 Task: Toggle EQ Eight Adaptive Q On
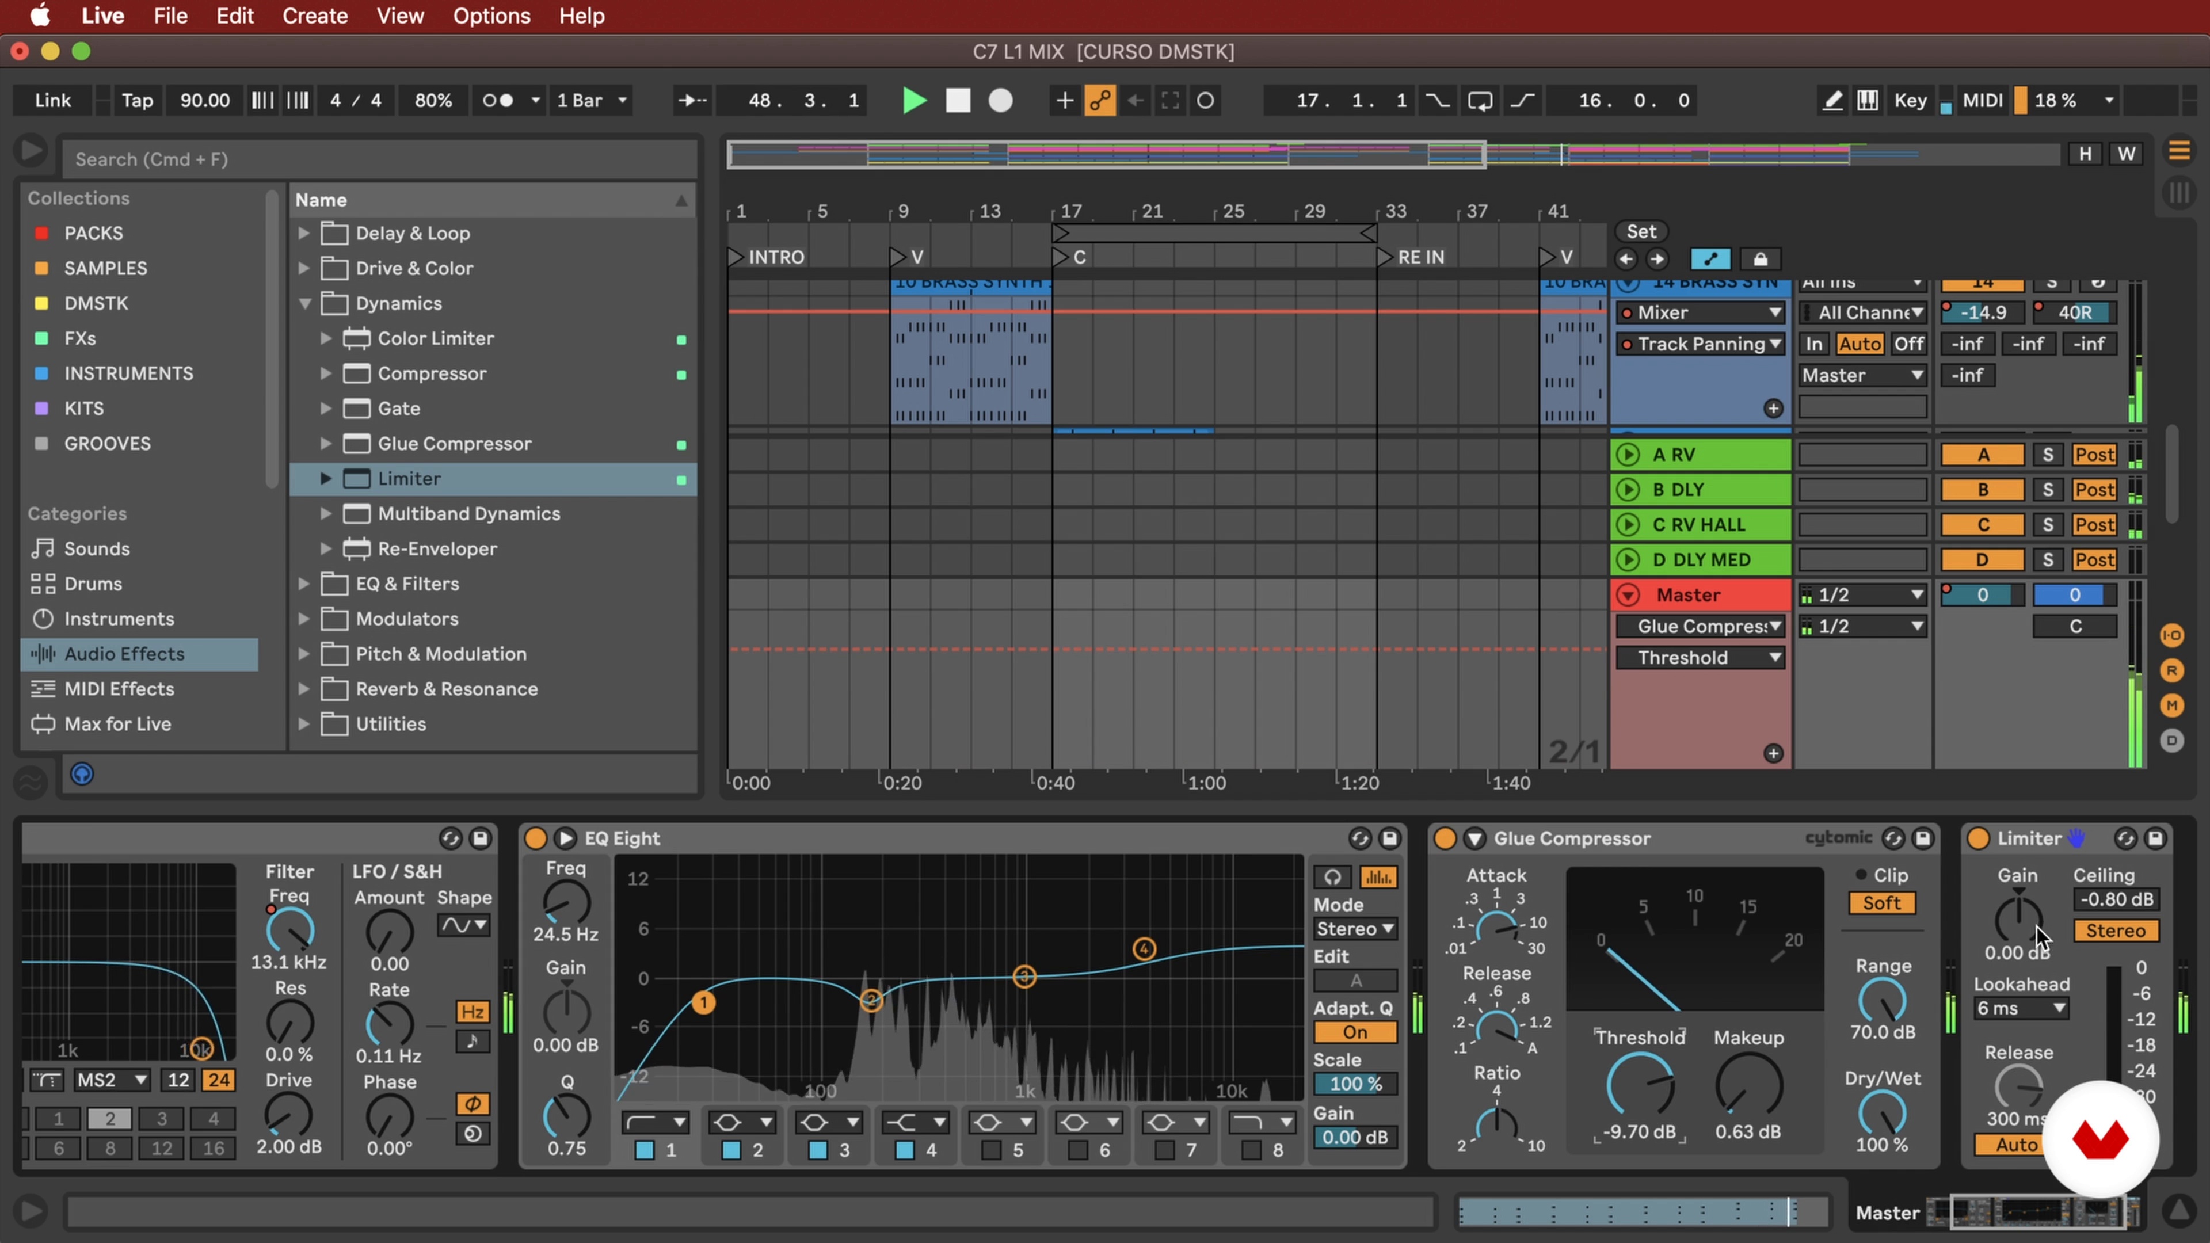1355,1033
